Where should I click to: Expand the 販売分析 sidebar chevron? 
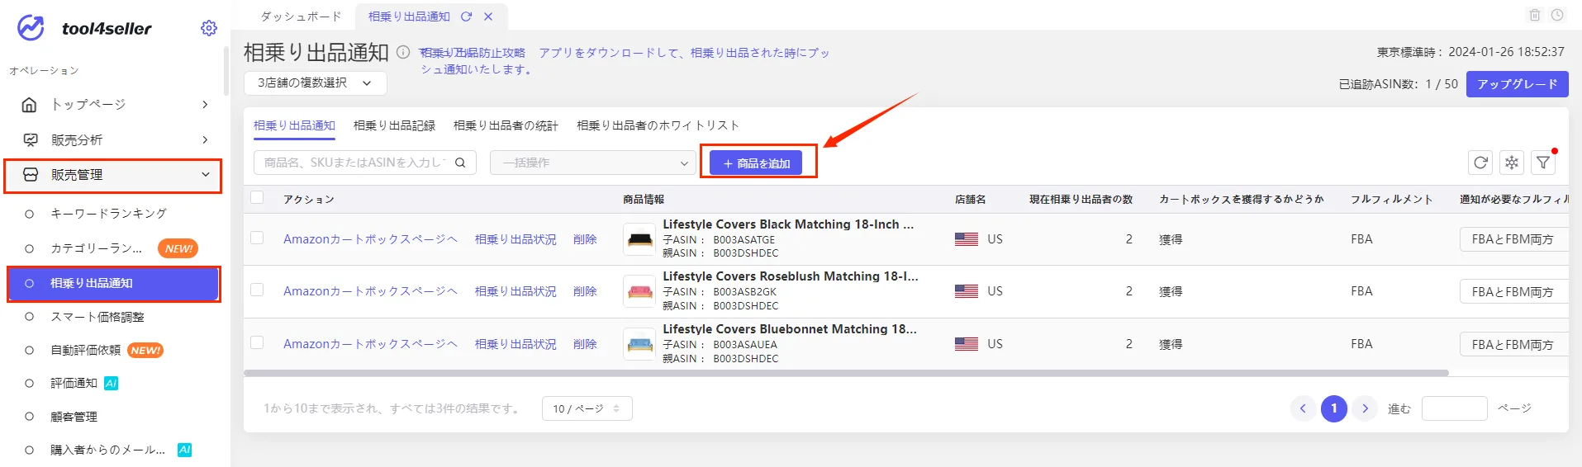coord(205,140)
